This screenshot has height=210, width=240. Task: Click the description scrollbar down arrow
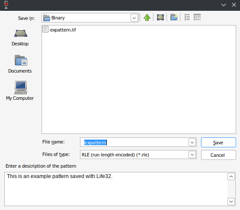231,201
